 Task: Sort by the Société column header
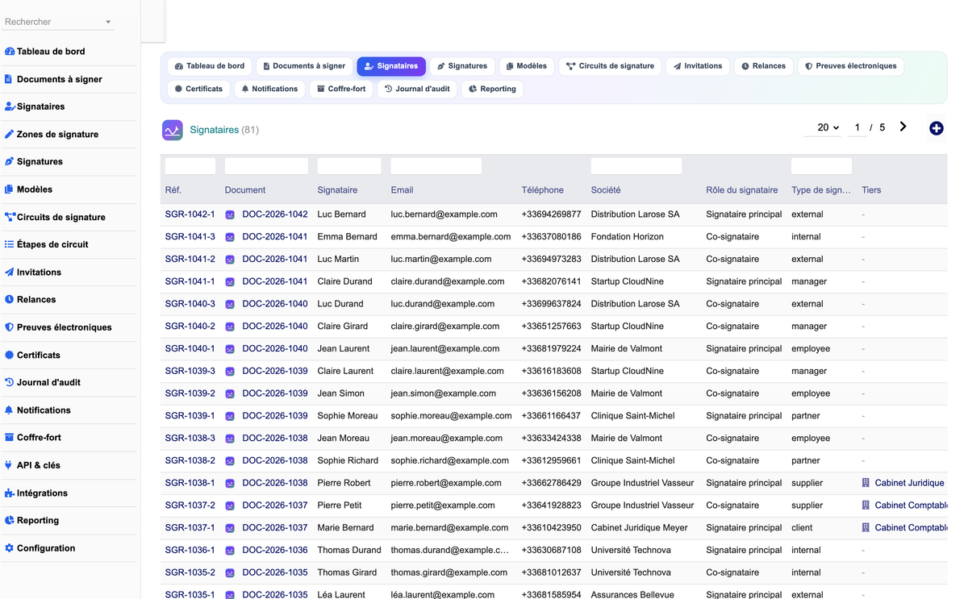(x=606, y=190)
